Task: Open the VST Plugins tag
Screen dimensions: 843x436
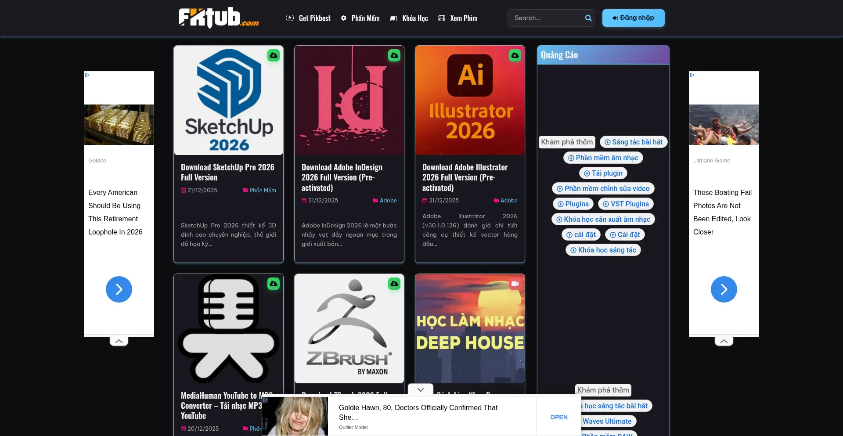Action: (625, 204)
